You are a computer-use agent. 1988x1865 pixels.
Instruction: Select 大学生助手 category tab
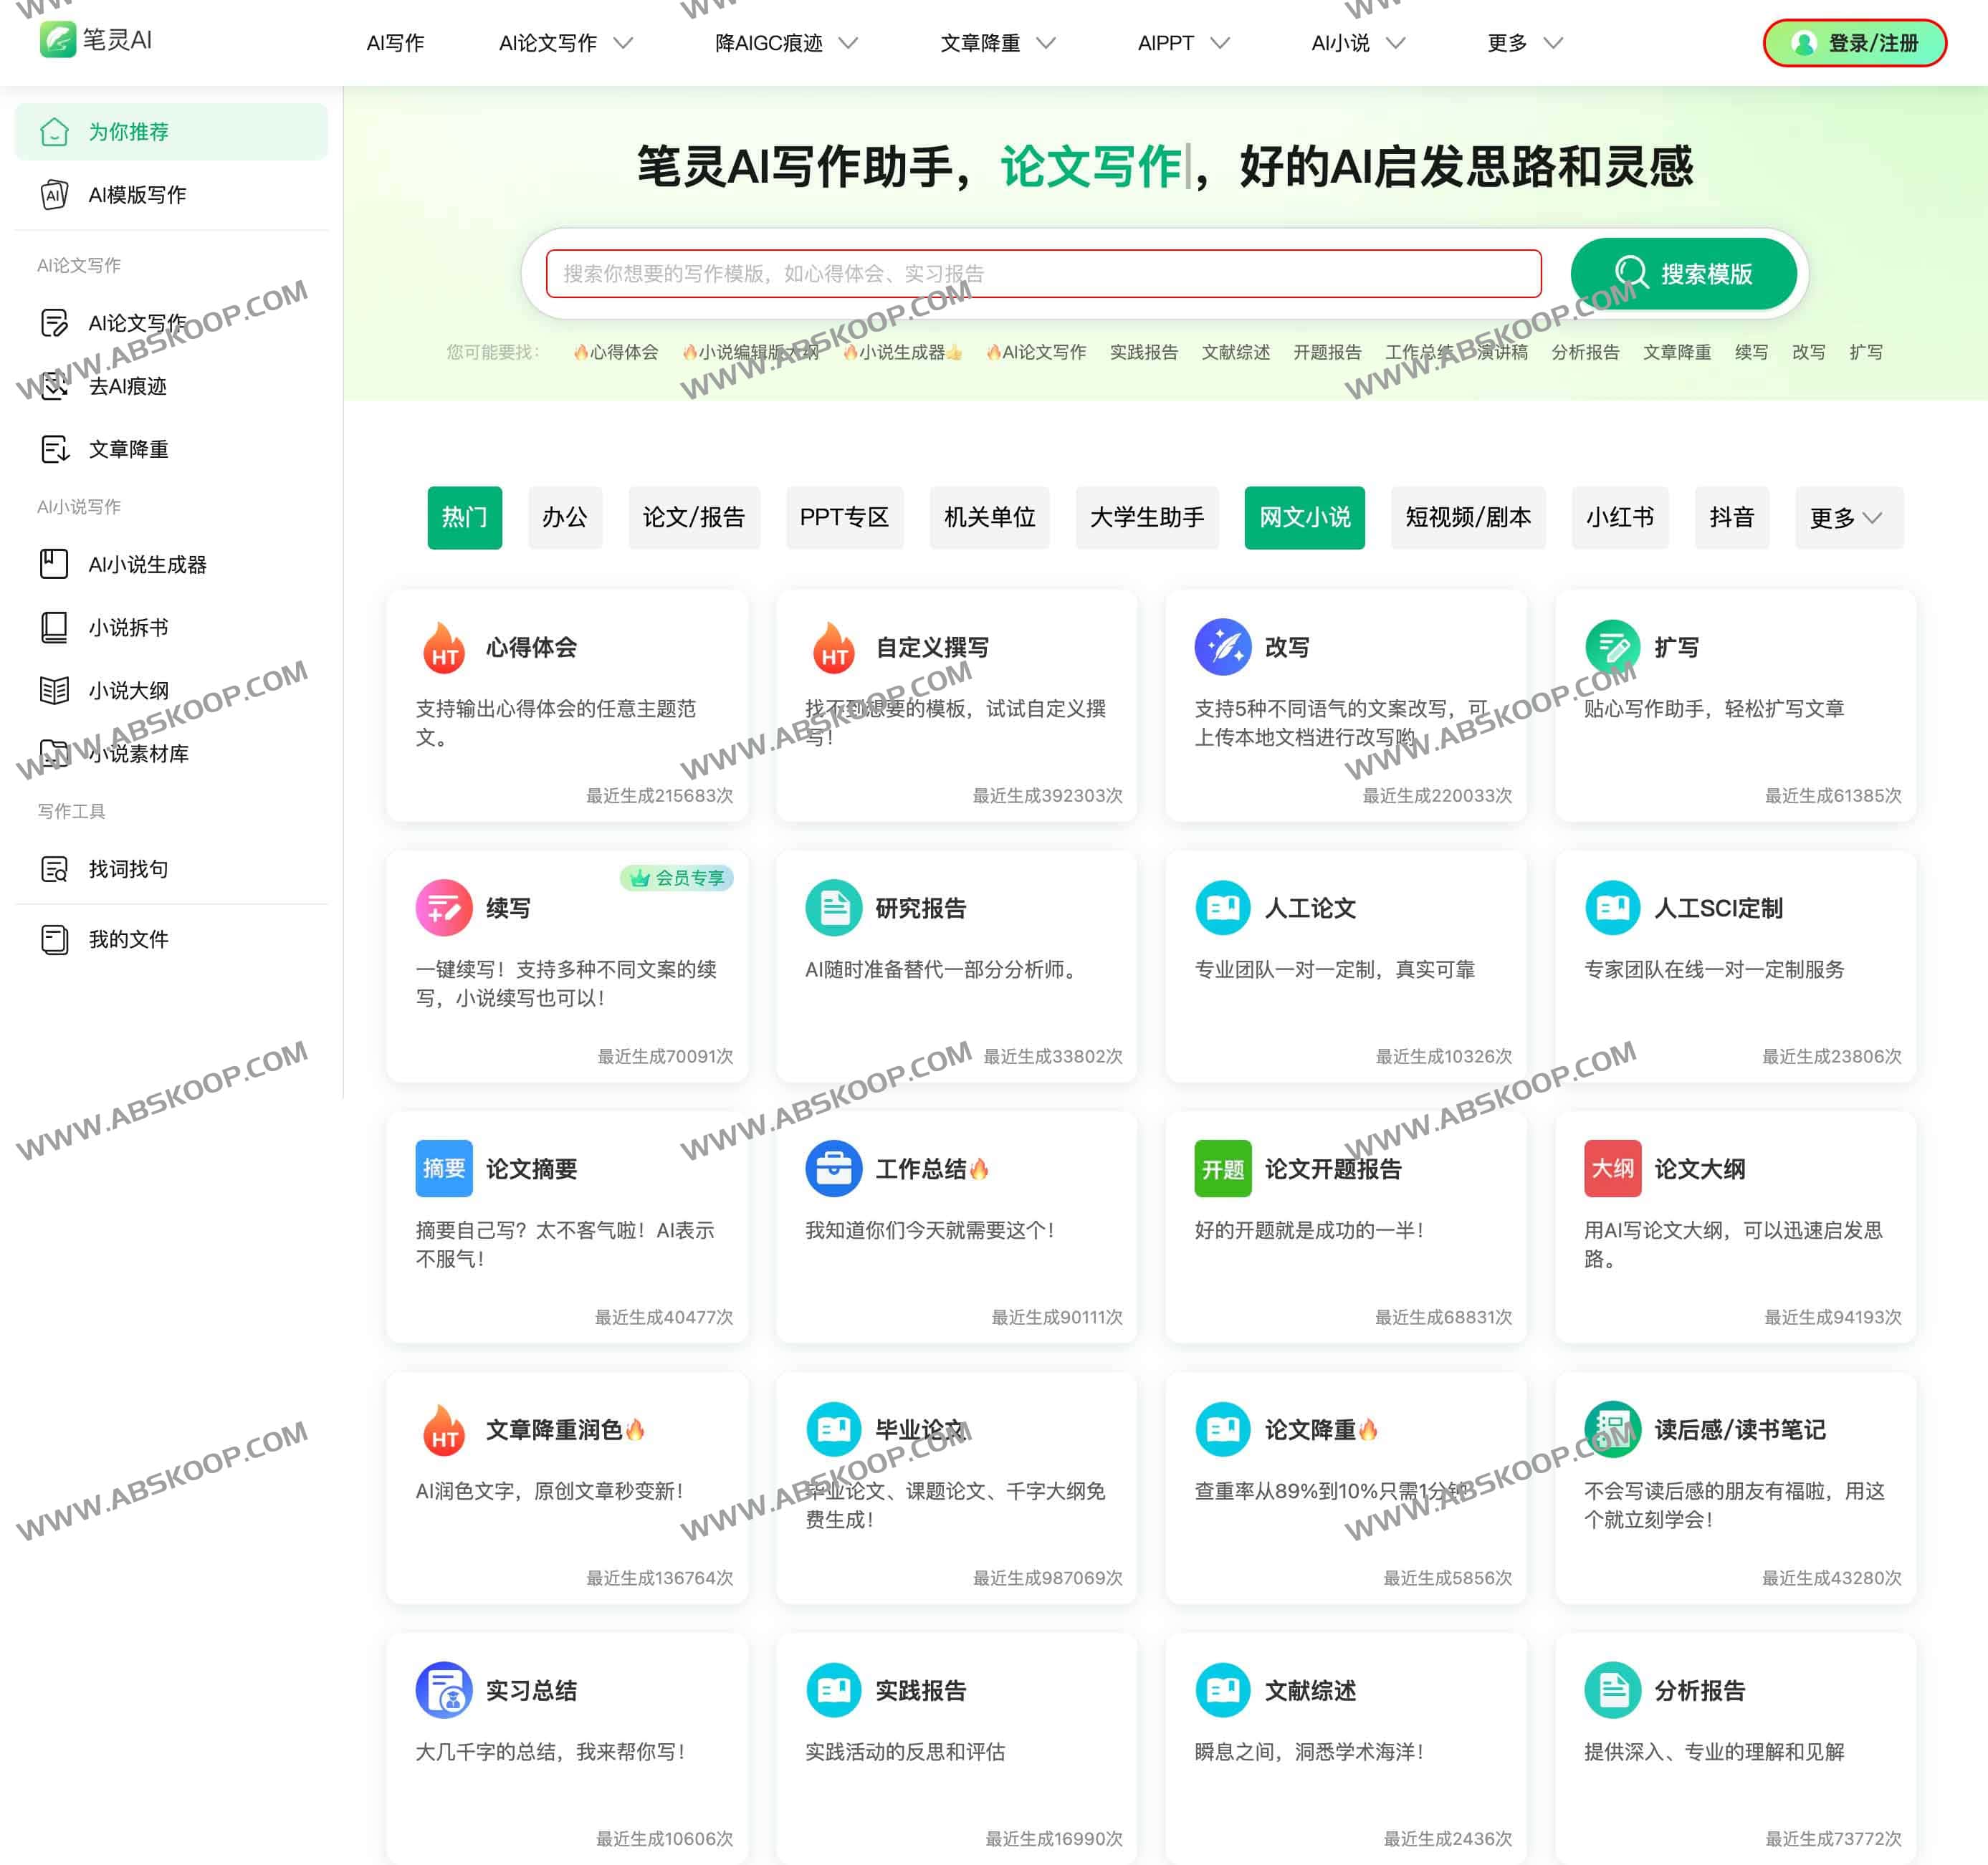[1146, 517]
